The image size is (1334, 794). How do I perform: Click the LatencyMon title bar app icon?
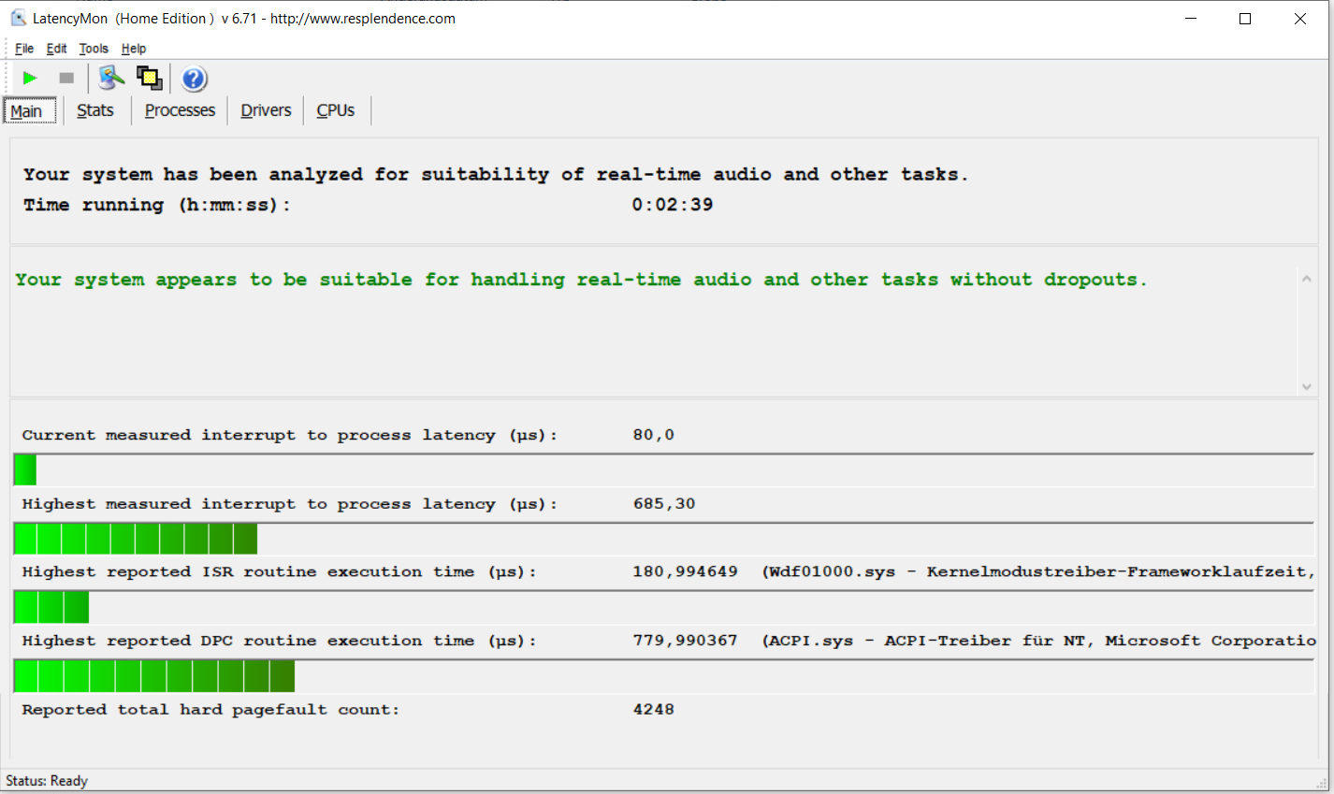coord(18,18)
